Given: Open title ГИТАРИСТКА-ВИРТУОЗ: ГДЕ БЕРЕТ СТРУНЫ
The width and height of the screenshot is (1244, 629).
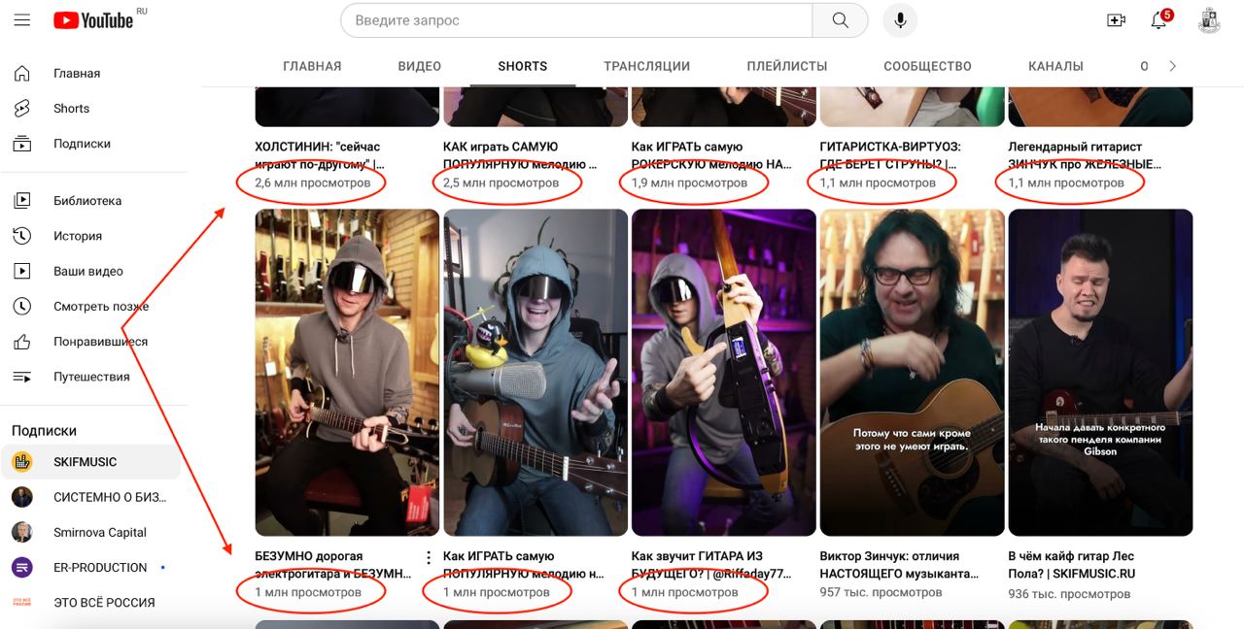Looking at the screenshot, I should pos(890,155).
